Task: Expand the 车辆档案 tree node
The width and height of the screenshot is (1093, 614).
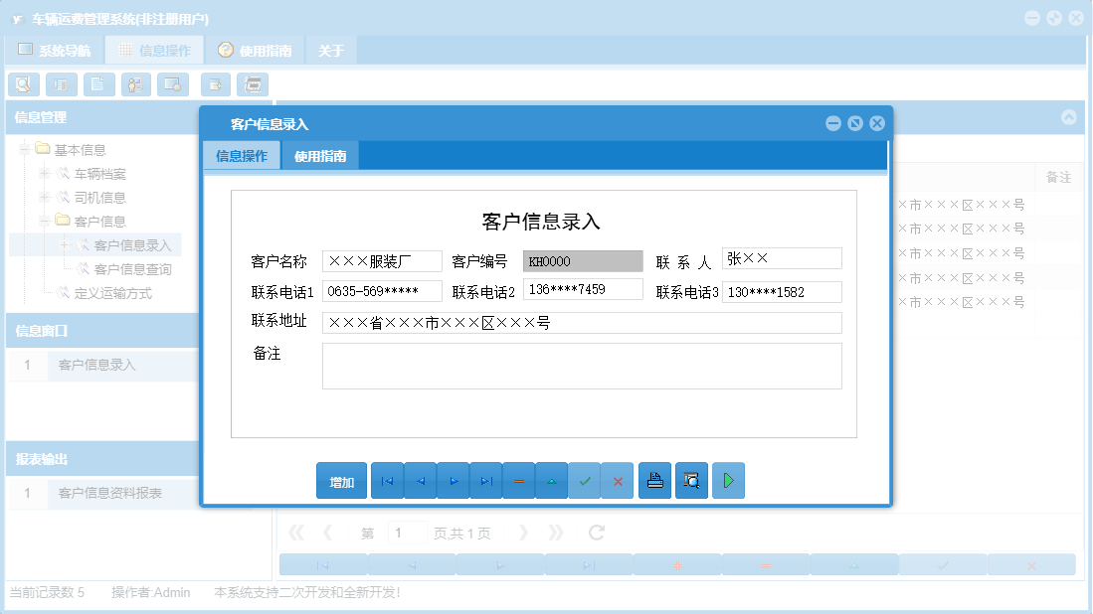Action: 43,173
